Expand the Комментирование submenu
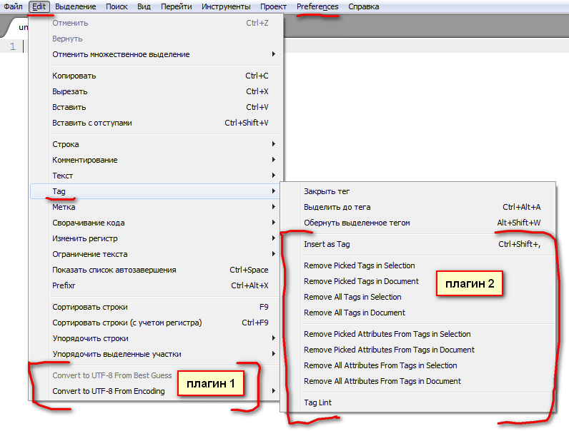The width and height of the screenshot is (569, 431). click(x=155, y=160)
